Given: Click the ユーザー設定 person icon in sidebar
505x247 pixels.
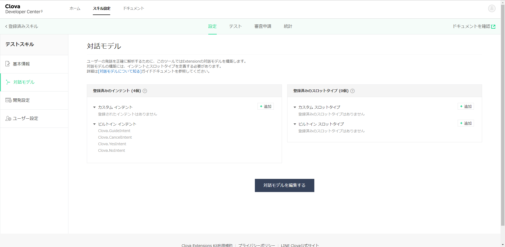Looking at the screenshot, I should (x=8, y=119).
